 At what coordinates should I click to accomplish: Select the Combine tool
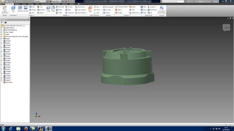(x=69, y=13)
